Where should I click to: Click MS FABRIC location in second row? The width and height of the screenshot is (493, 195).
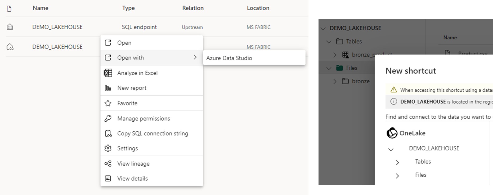pos(258,47)
